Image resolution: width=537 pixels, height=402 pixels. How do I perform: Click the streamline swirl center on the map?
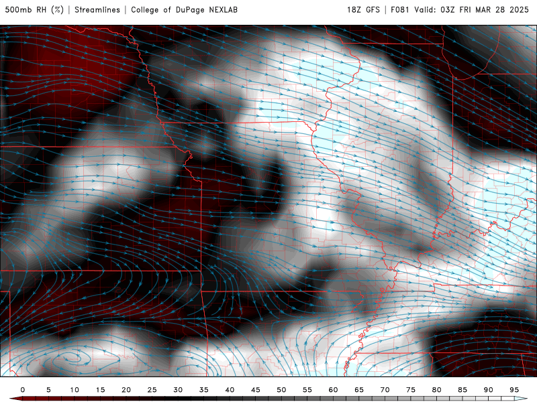[73, 358]
